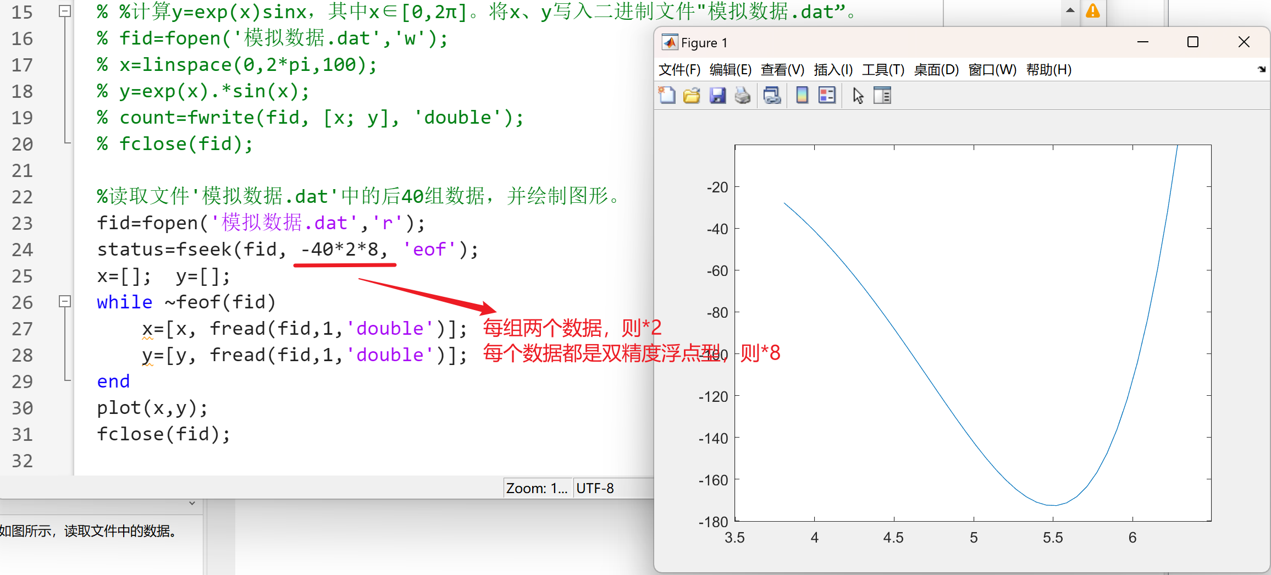This screenshot has height=575, width=1271.
Task: Open the 插入(I) menu in Figure 1
Action: pos(833,70)
